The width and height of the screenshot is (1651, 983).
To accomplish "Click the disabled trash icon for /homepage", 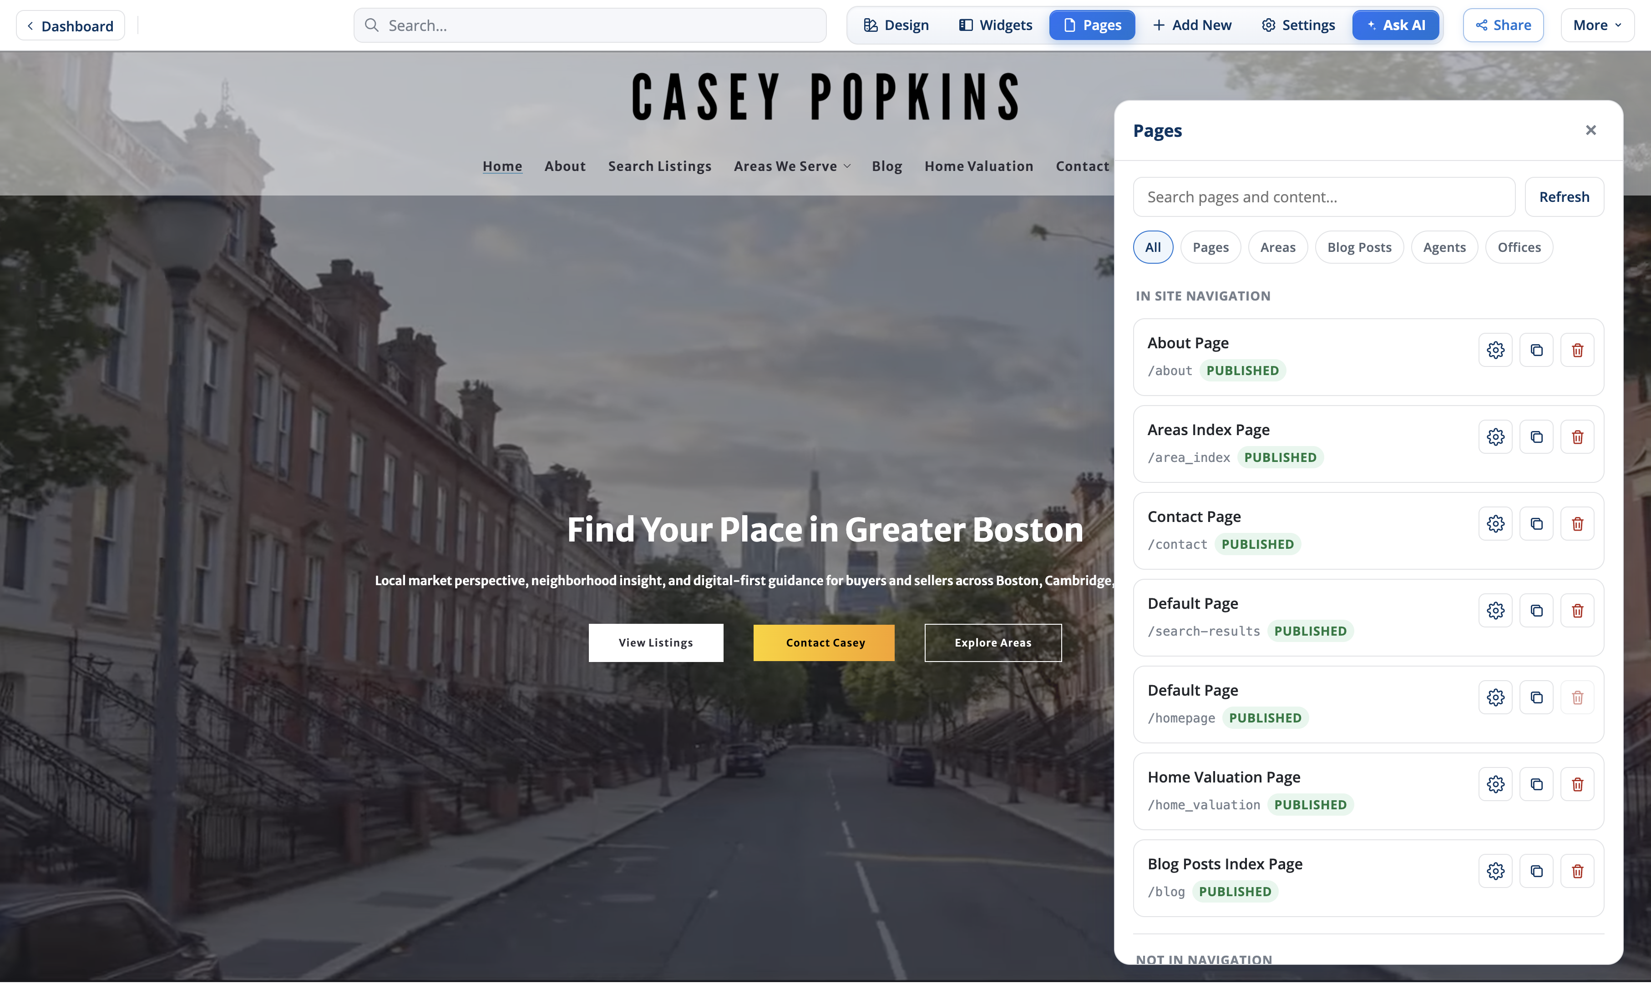I will pyautogui.click(x=1577, y=697).
